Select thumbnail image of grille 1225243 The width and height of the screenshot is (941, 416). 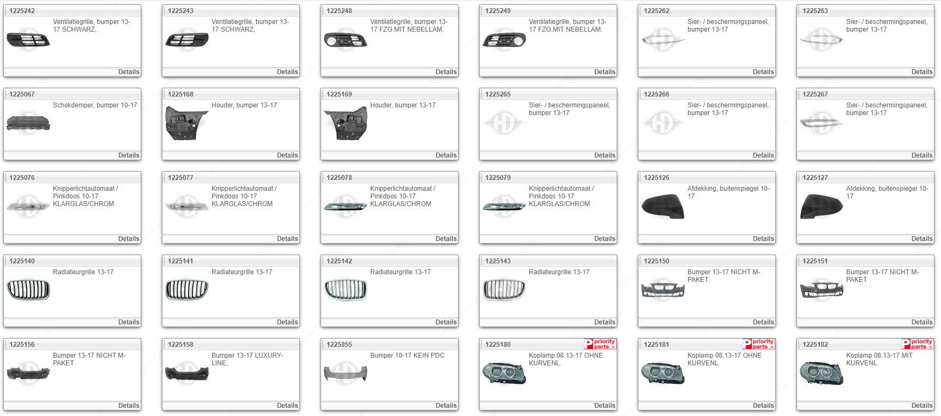[187, 40]
